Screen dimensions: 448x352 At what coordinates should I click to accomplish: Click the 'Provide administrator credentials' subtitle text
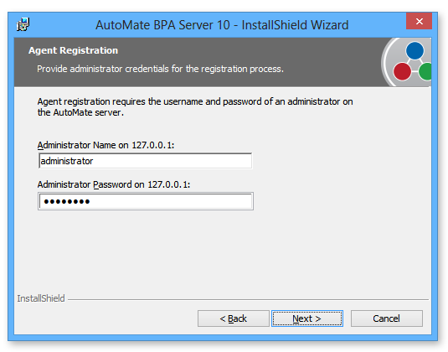(160, 69)
